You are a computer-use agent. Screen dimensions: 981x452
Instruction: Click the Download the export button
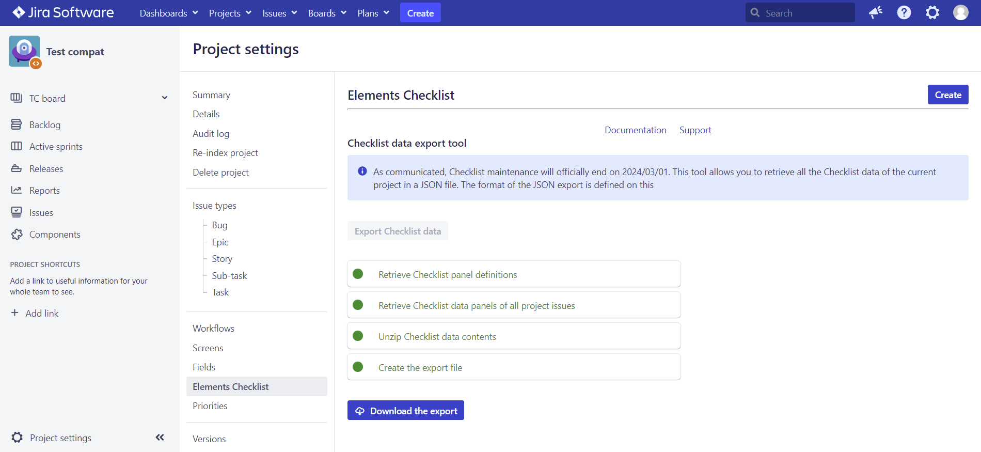[405, 411]
